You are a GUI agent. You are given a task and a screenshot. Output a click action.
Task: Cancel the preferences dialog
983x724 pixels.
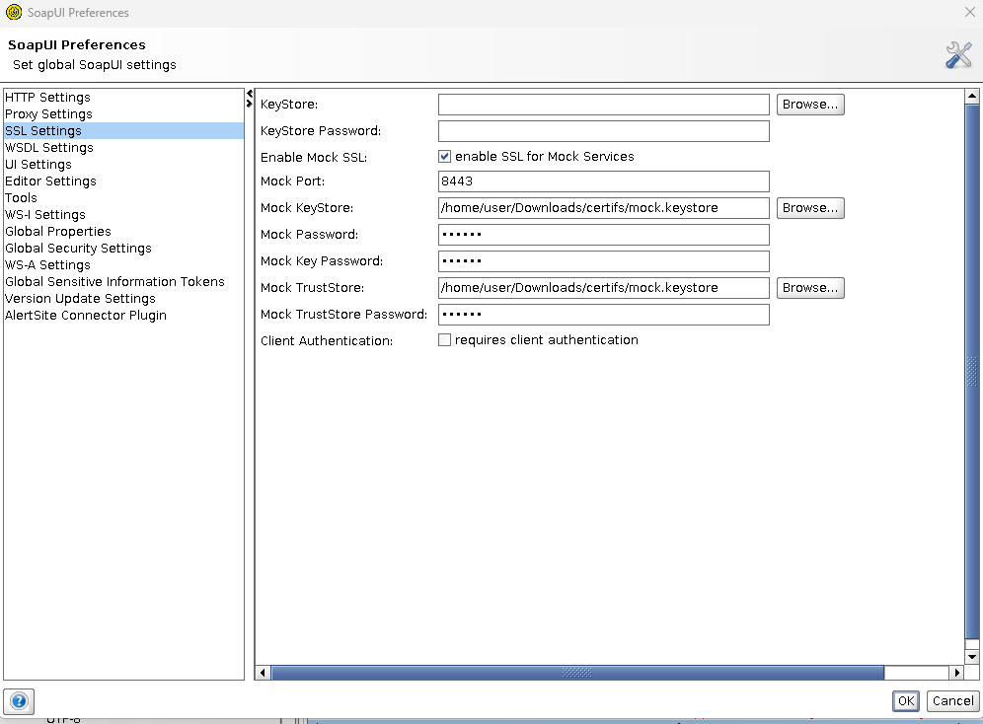(x=952, y=701)
